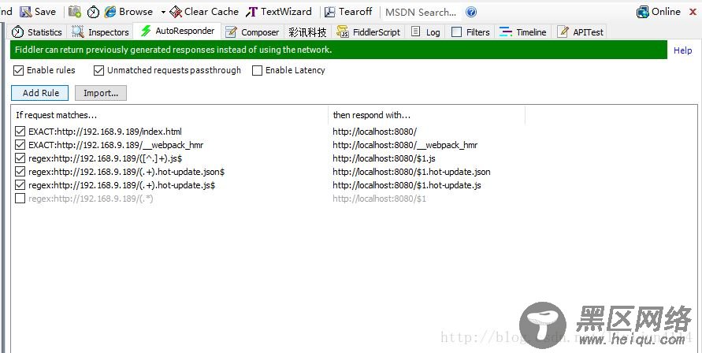702x353 pixels.
Task: Click the Clear Cache icon
Action: (176, 12)
